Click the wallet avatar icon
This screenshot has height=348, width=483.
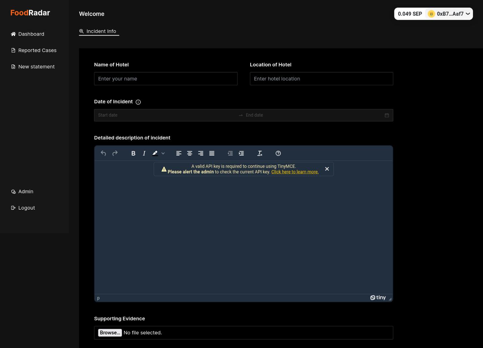point(431,14)
